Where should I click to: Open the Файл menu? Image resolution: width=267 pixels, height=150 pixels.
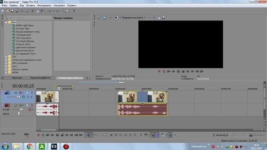5,5
